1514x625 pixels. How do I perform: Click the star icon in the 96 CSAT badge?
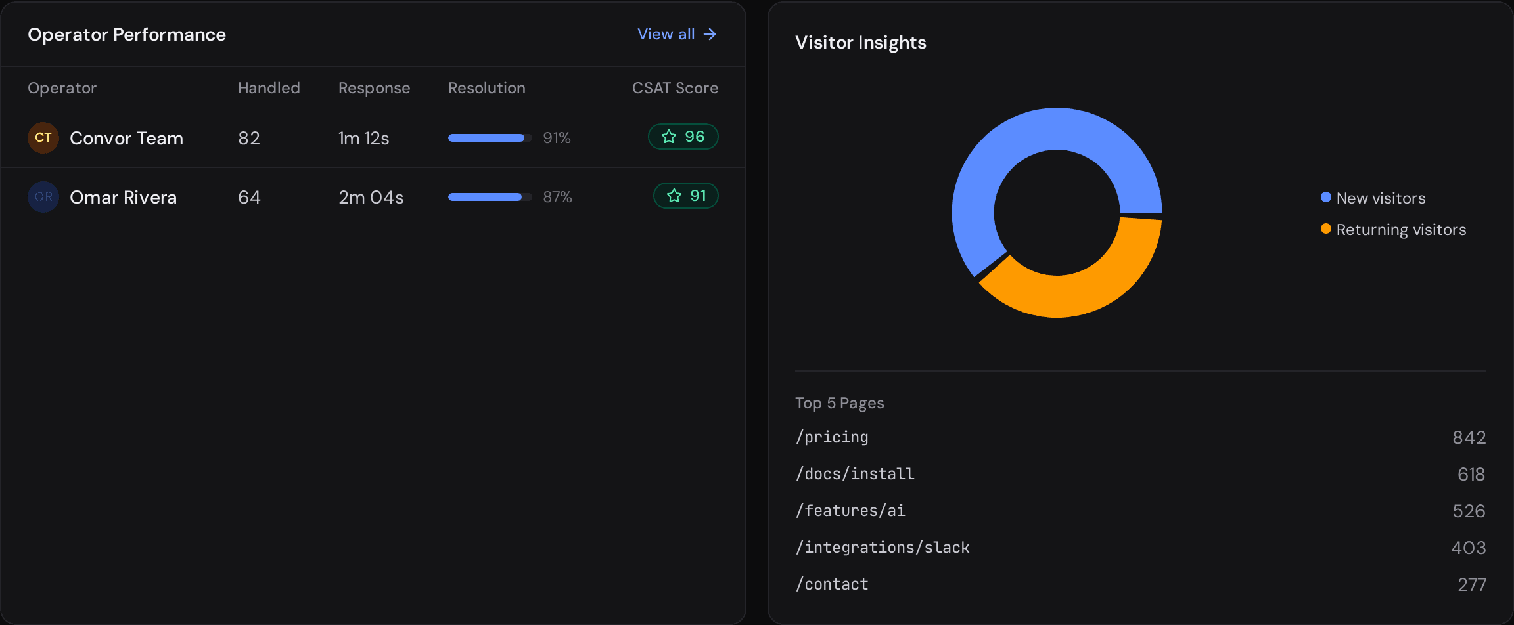[x=669, y=137]
